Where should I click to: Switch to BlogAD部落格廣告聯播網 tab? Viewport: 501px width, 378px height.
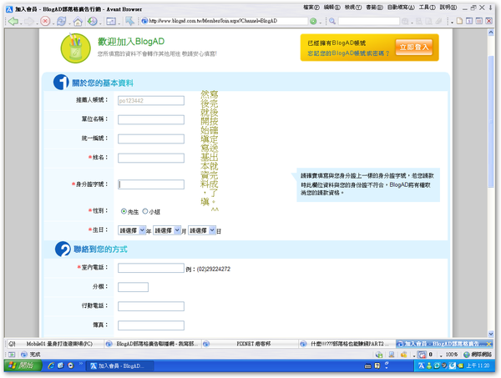pos(152,344)
